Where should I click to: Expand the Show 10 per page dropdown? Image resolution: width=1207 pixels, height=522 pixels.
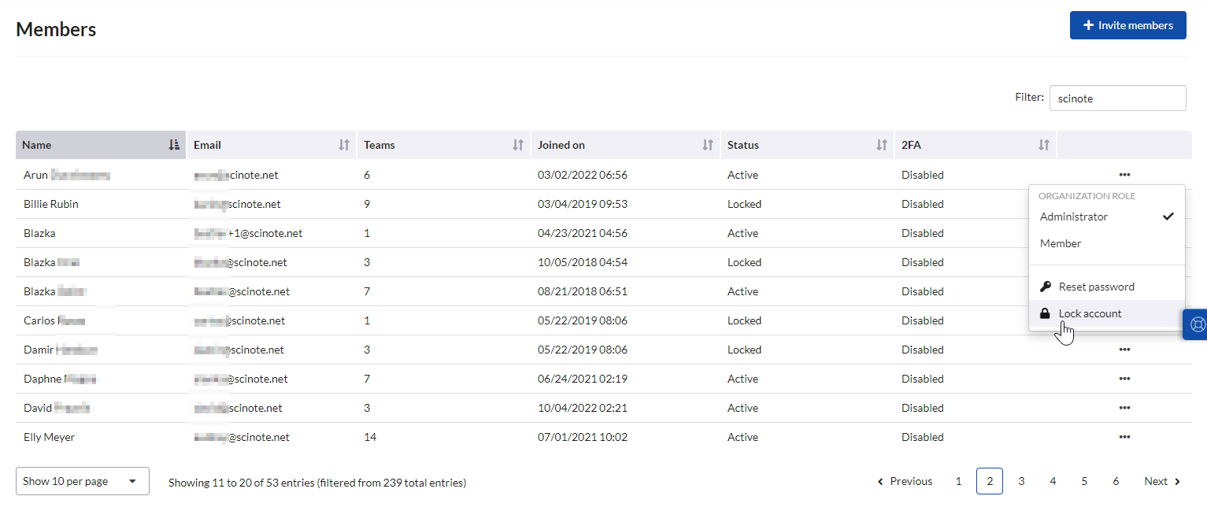(82, 481)
